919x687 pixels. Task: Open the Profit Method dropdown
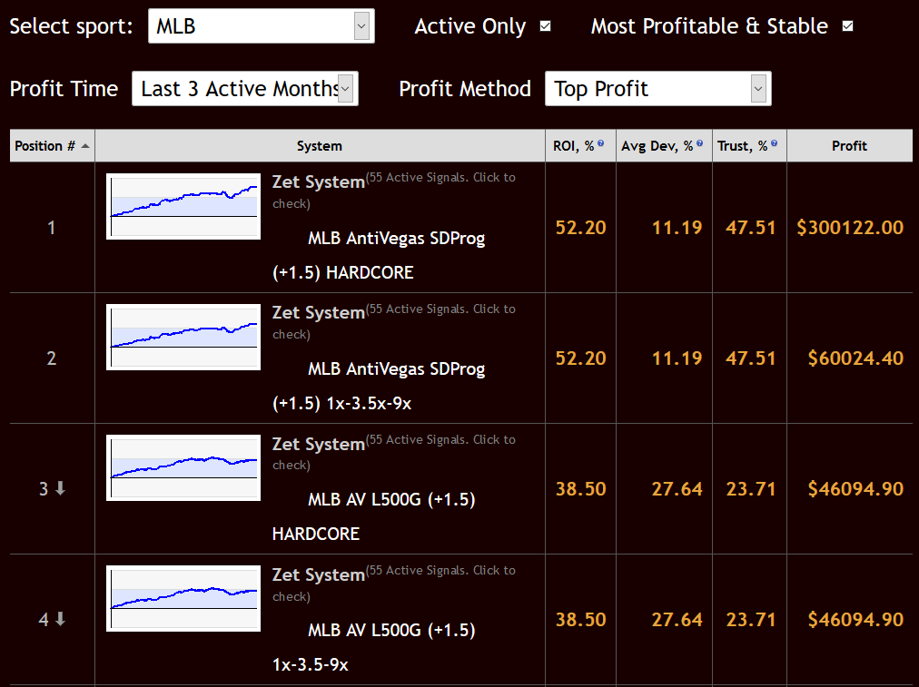(x=657, y=88)
